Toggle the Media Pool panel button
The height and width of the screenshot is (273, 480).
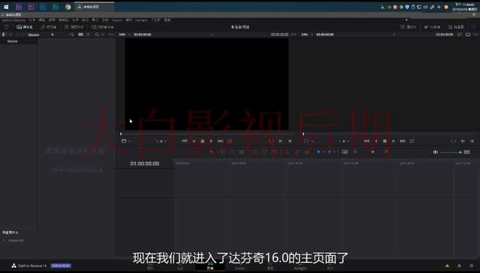24,27
